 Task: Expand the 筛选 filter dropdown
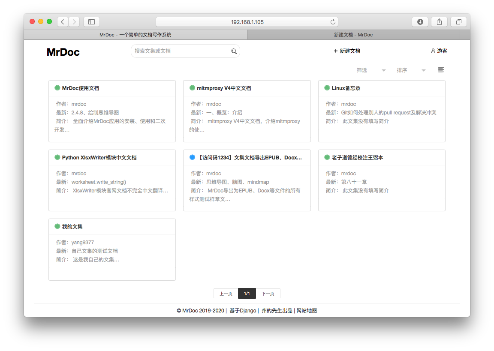pos(371,70)
